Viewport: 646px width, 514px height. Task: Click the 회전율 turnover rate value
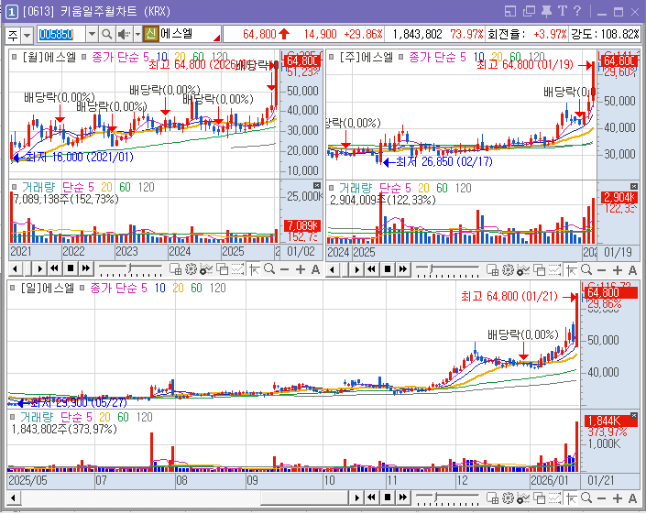[x=550, y=34]
